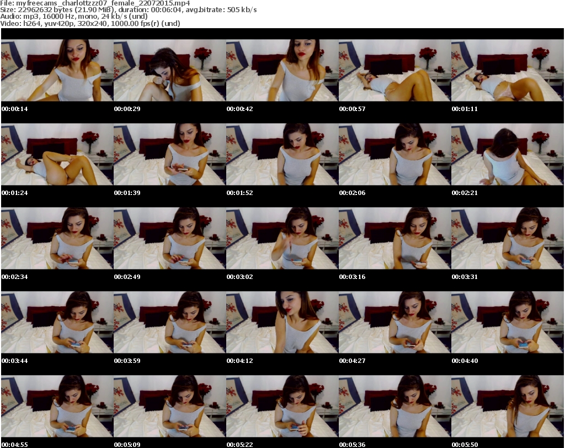Click the timestamp label 00:05:09
The height and width of the screenshot is (448, 565).
pos(127,445)
